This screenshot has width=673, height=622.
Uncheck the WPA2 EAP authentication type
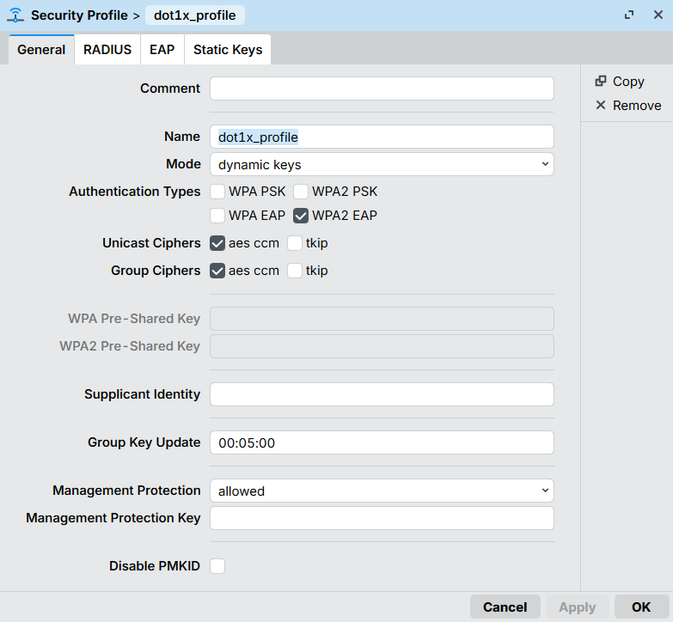(x=302, y=216)
